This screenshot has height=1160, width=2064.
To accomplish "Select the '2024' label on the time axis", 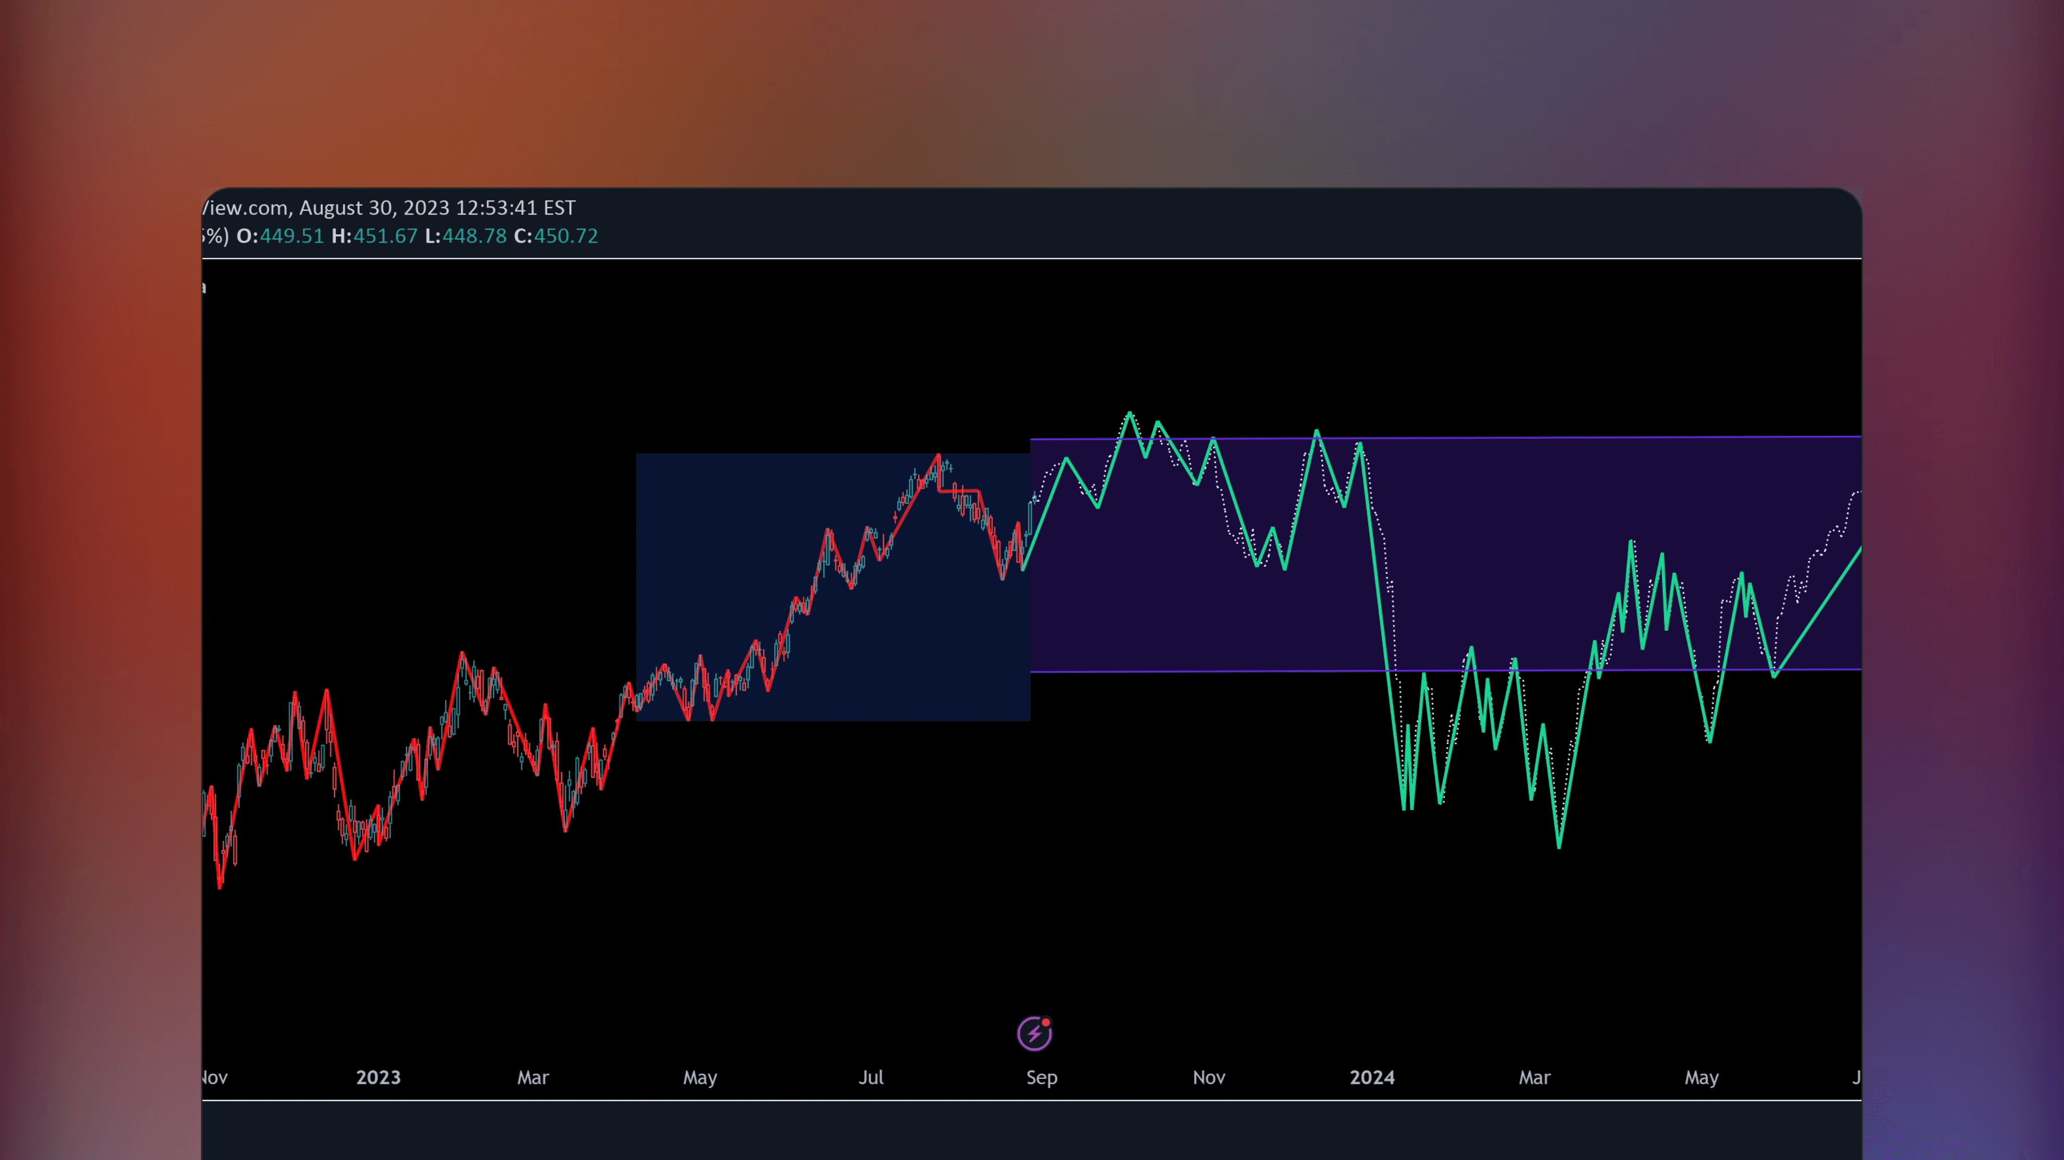I will click(1373, 1077).
